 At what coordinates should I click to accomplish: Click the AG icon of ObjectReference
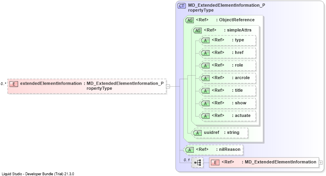(x=189, y=20)
